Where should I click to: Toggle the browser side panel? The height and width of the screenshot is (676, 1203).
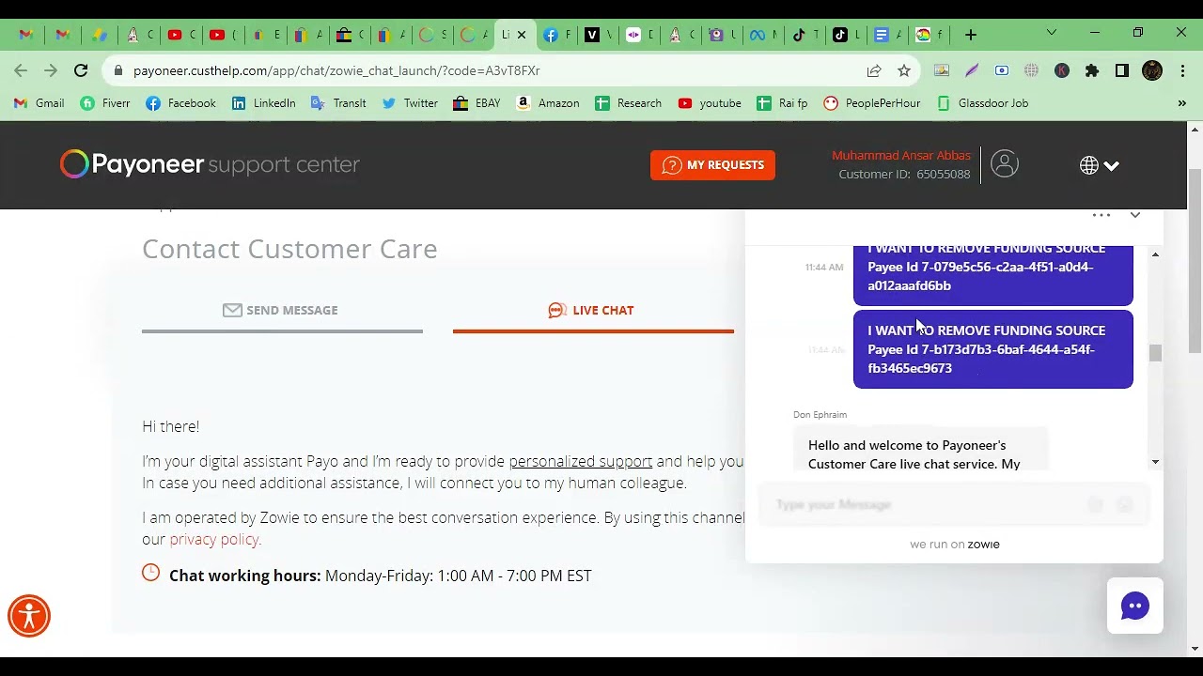[1122, 70]
